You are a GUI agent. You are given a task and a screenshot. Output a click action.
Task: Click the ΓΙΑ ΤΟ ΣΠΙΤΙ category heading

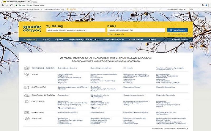pos(38,101)
